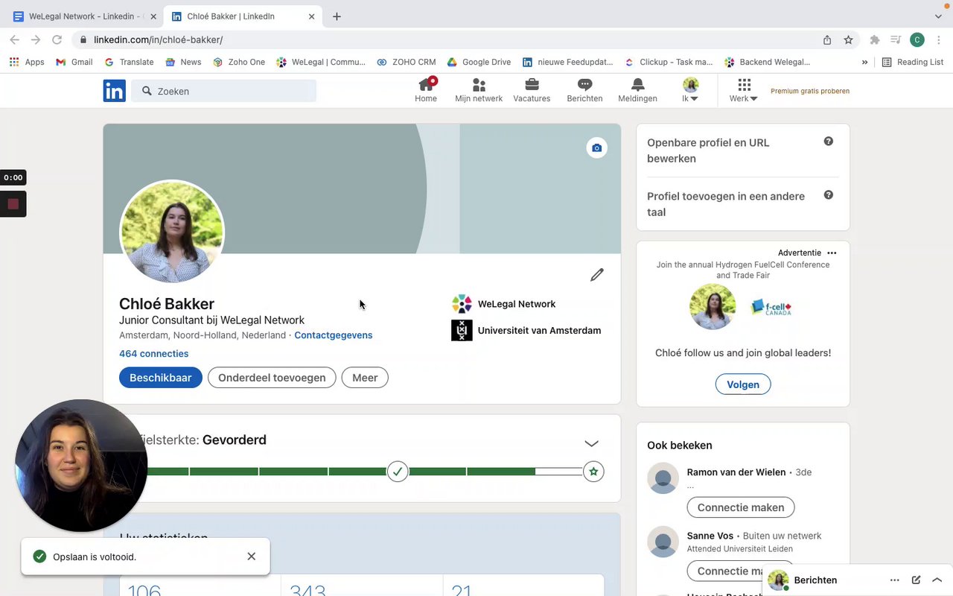953x596 pixels.
Task: Click the pencil edit profile icon
Action: click(596, 275)
